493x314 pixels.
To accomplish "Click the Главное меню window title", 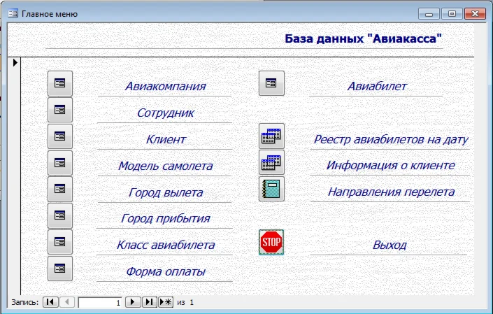I will pyautogui.click(x=50, y=14).
